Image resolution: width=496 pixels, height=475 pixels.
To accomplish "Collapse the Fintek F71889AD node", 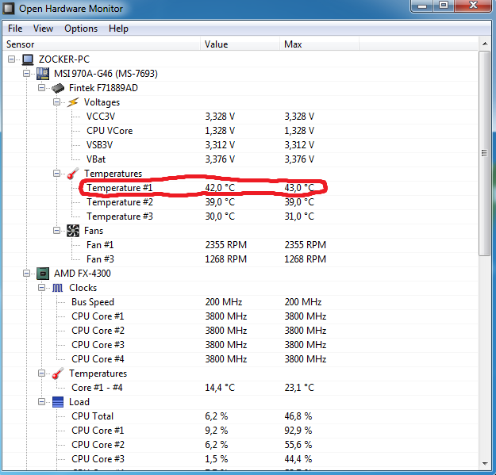I will coord(41,88).
